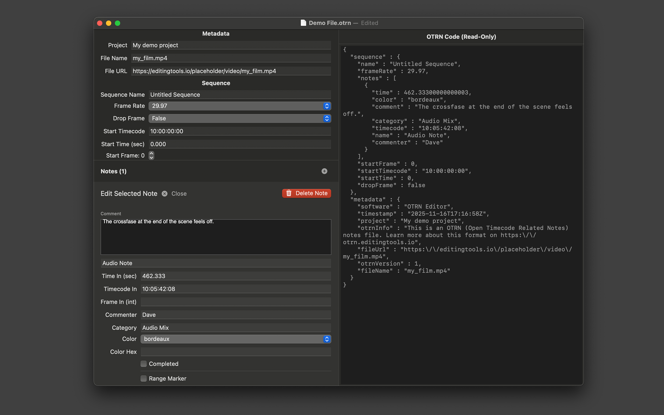The image size is (664, 415).
Task: Click the yellow minimize window button
Action: tap(109, 23)
